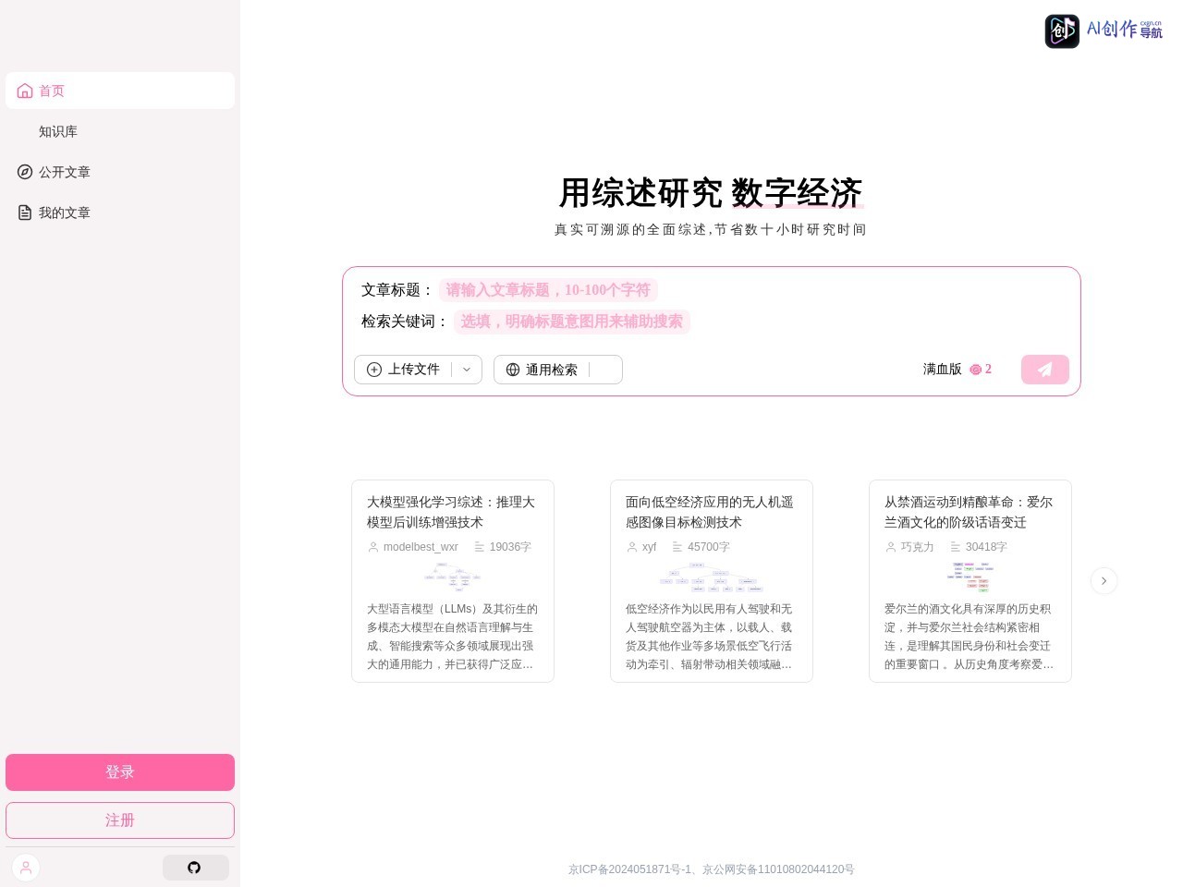Click the 30418字 word count
Image resolution: width=1183 pixels, height=887 pixels.
pyautogui.click(x=986, y=547)
